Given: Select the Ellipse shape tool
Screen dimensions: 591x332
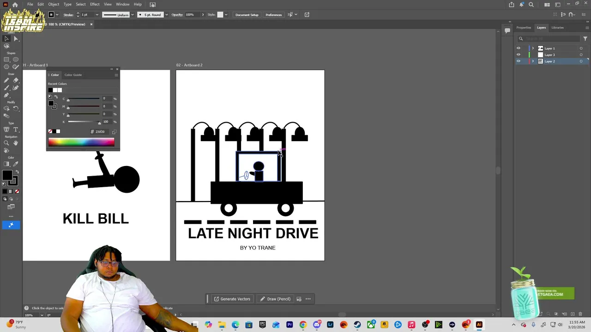Looking at the screenshot, I should (x=16, y=59).
